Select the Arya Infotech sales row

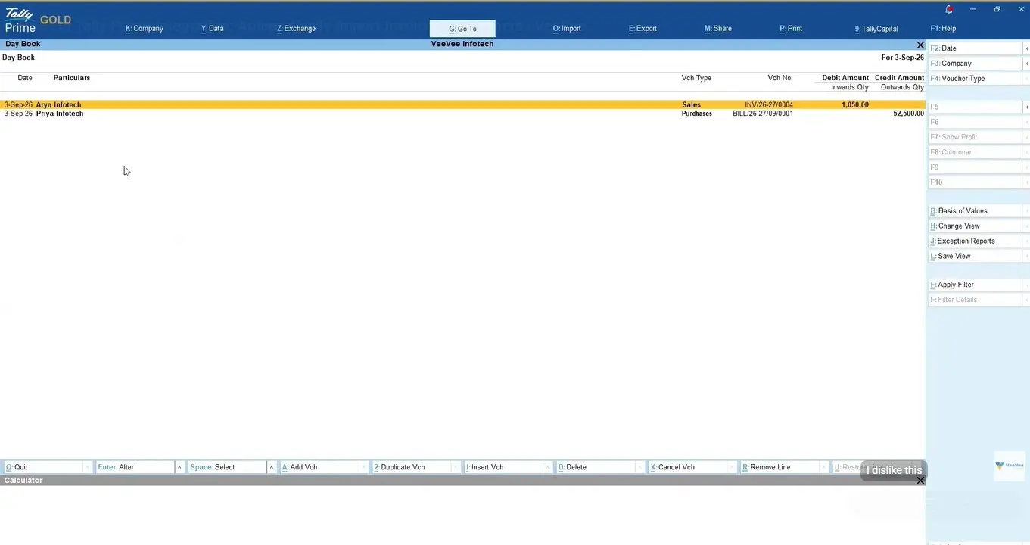[x=462, y=104]
